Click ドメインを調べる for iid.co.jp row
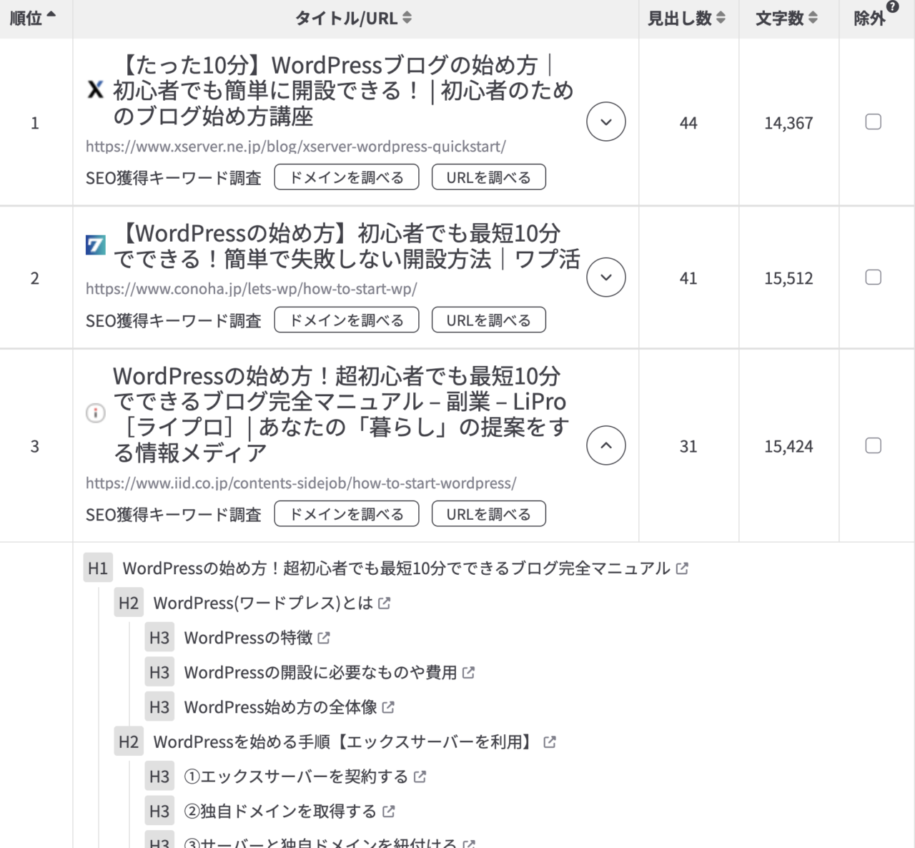The height and width of the screenshot is (848, 915). [x=347, y=514]
